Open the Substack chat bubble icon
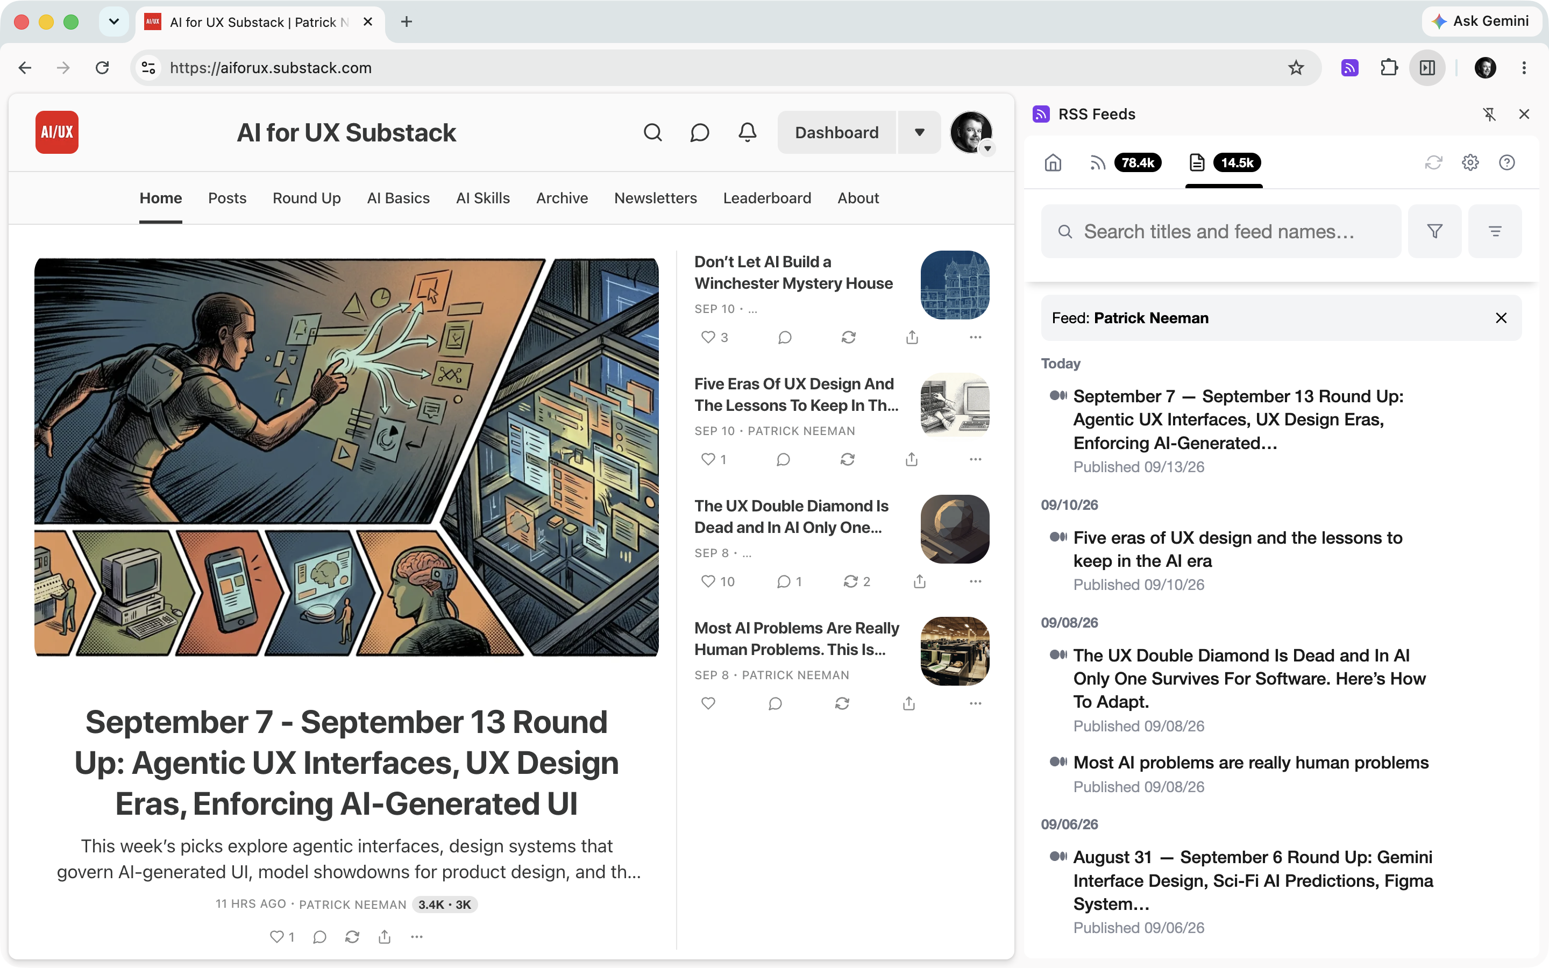Image resolution: width=1549 pixels, height=968 pixels. [x=700, y=132]
